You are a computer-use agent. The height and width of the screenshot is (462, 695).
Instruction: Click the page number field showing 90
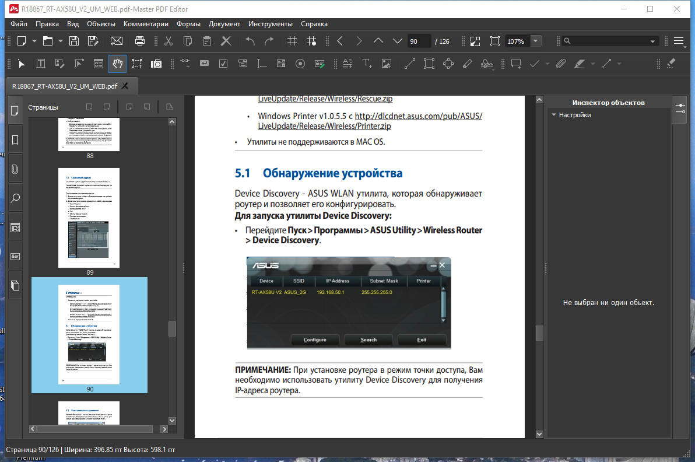point(419,41)
